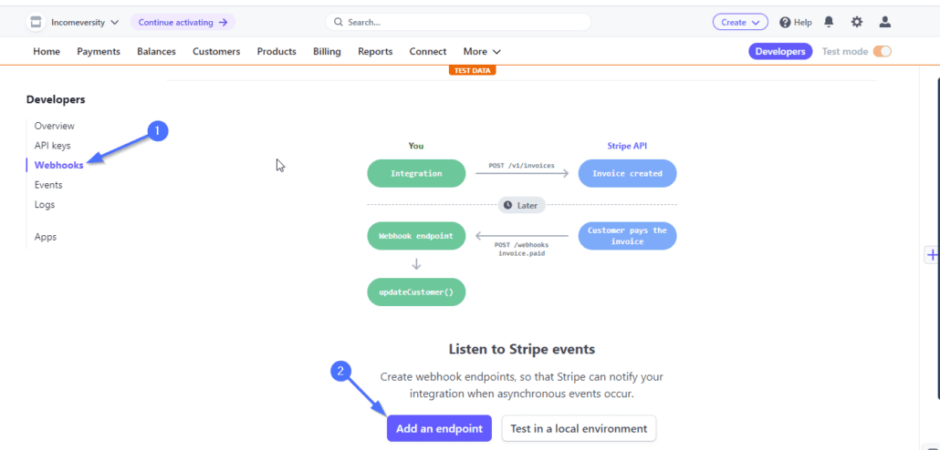The height and width of the screenshot is (450, 940).
Task: Select Webhooks in sidebar
Action: [x=58, y=165]
